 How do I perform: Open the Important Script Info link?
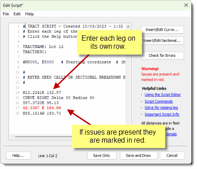coord(162,114)
